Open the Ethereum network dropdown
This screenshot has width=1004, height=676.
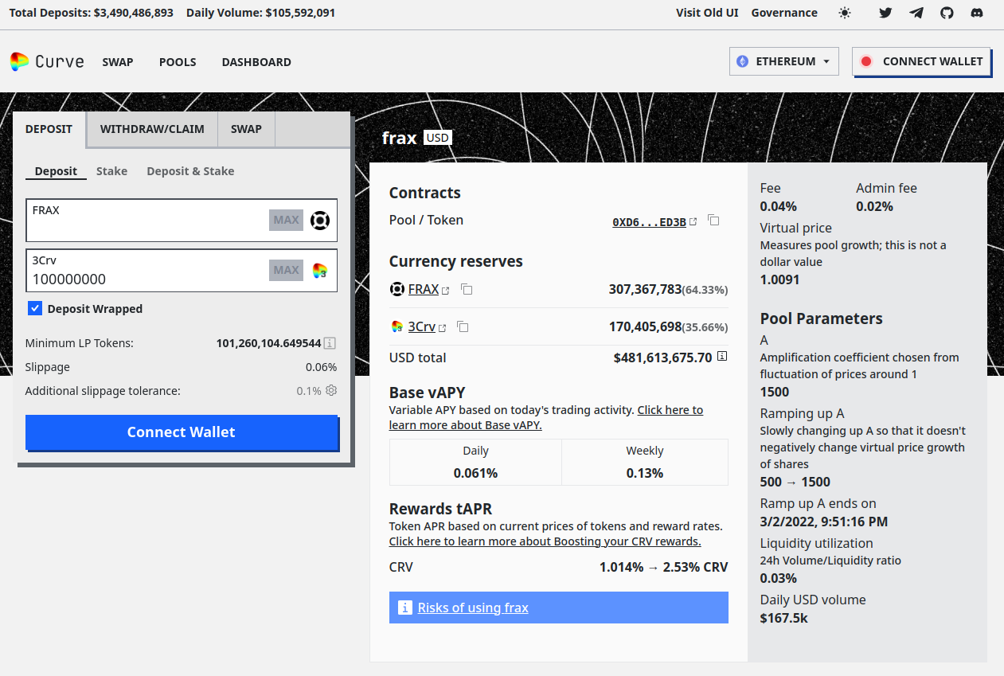pos(784,61)
